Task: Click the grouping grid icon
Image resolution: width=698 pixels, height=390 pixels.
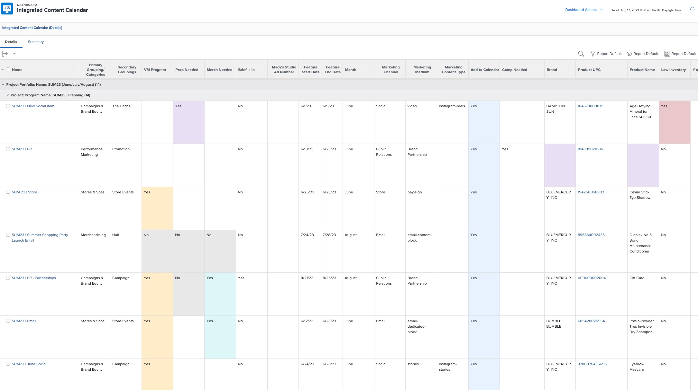Action: click(x=667, y=54)
